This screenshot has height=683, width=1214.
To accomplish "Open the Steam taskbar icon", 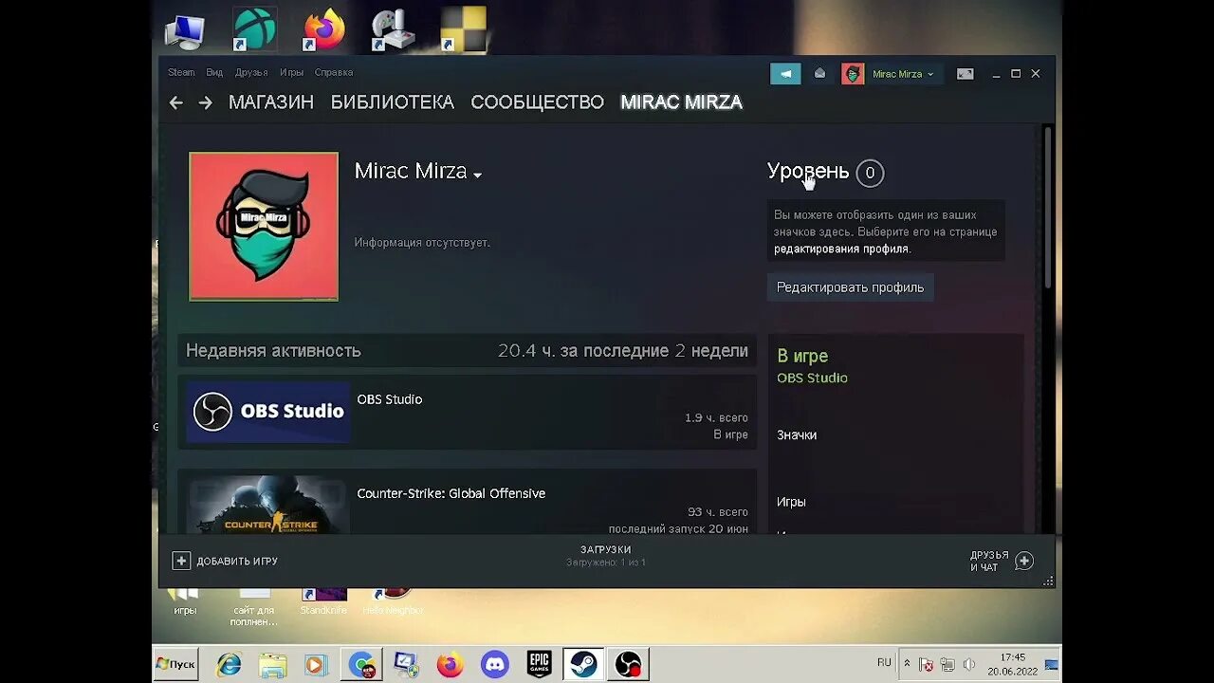I will pyautogui.click(x=583, y=664).
